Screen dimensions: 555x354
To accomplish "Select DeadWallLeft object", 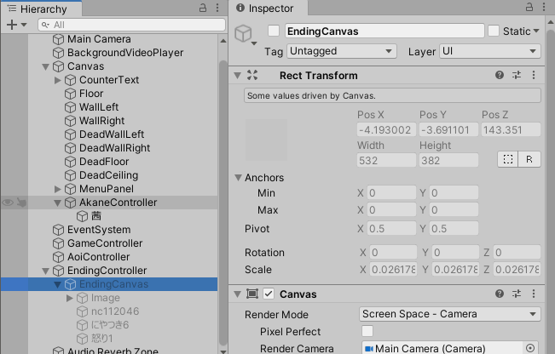I will [x=112, y=134].
